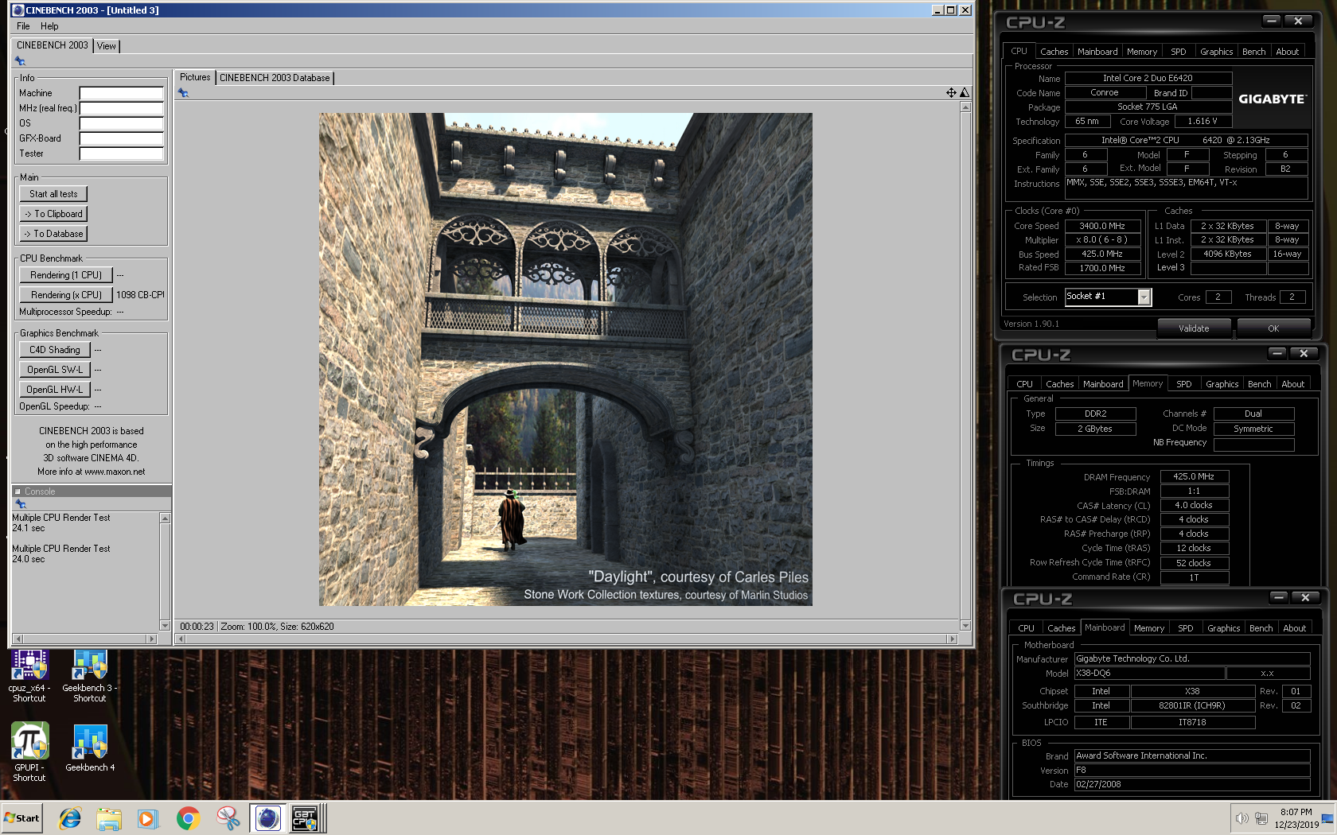Open CPU tab in bottom CPU-Z window
Screen dimensions: 1337x835
click(1027, 628)
